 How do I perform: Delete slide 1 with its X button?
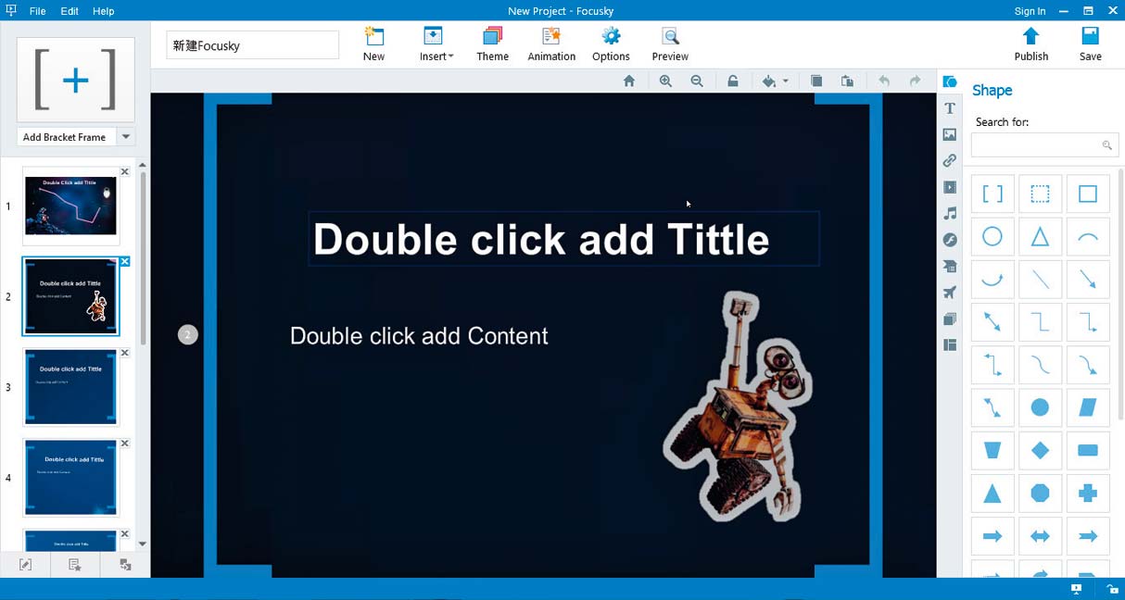(x=125, y=172)
